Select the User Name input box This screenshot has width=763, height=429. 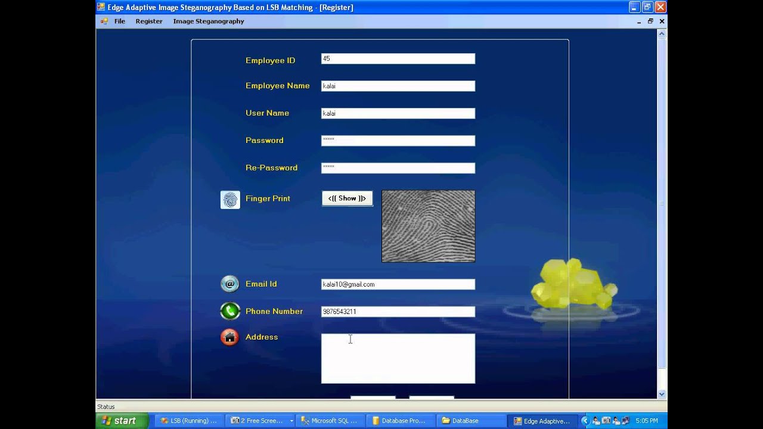tap(398, 113)
